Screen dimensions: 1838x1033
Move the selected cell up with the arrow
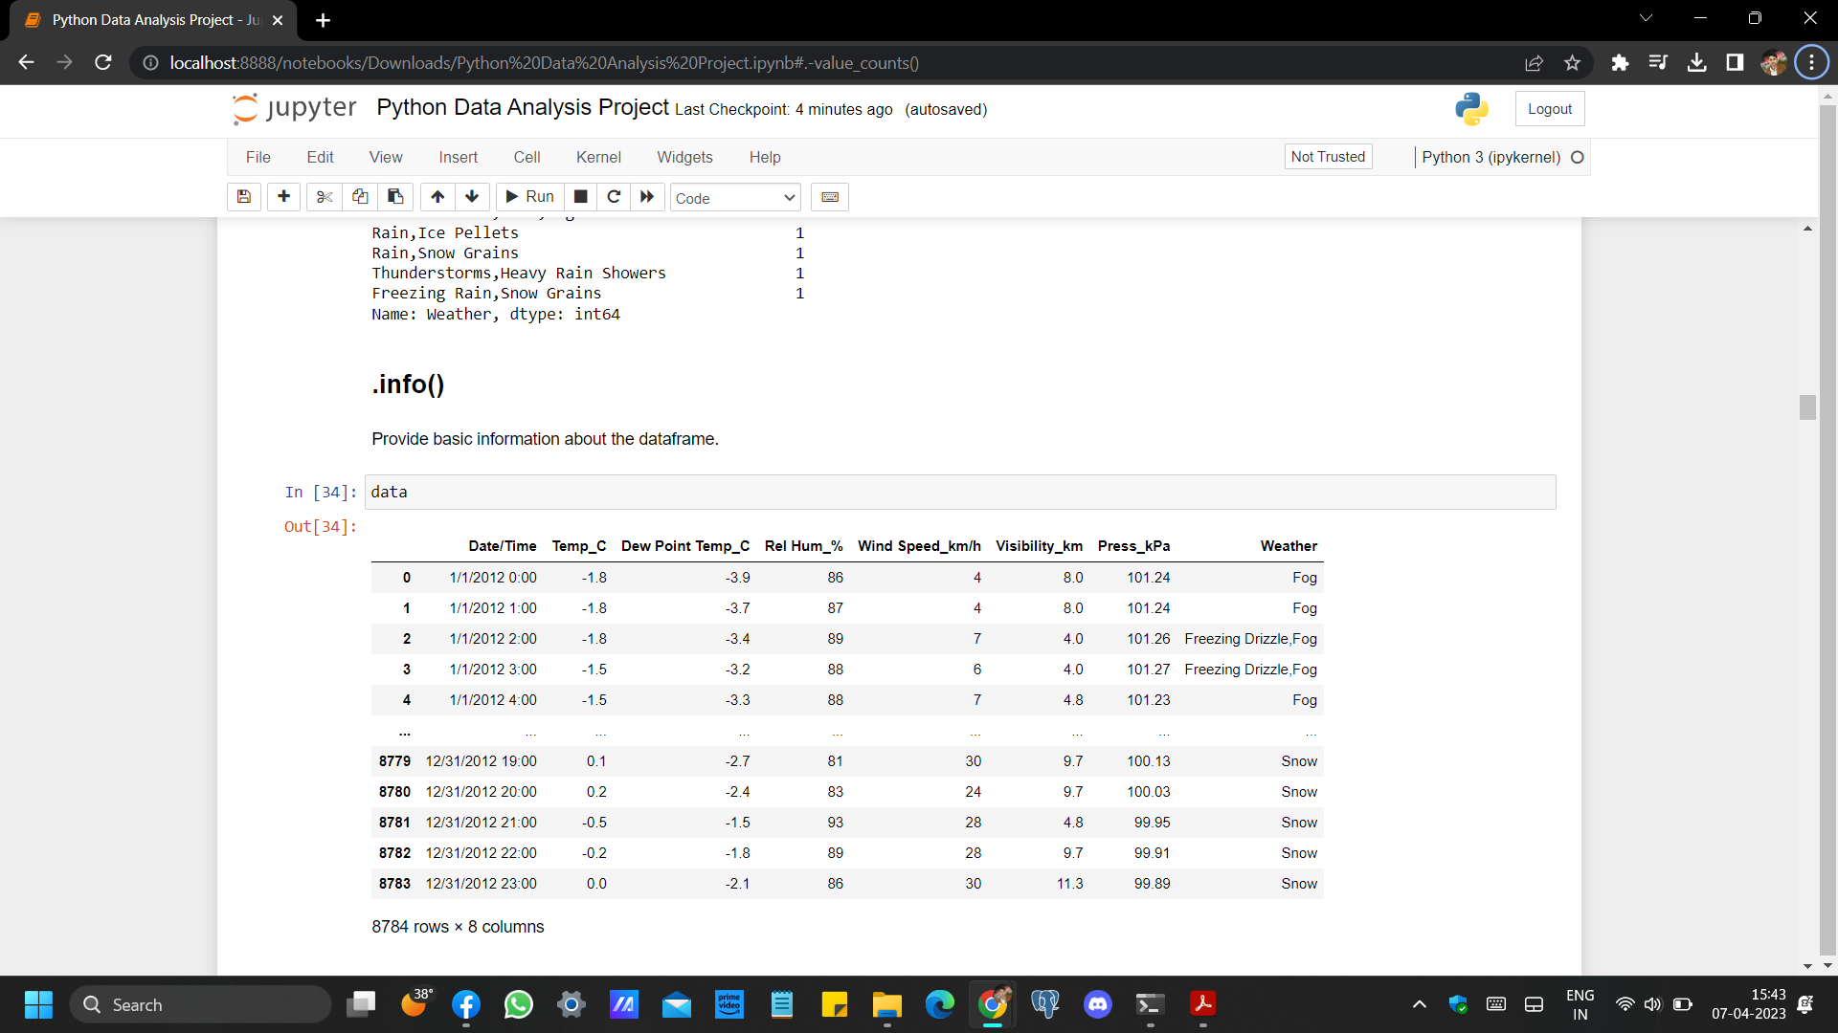(437, 197)
